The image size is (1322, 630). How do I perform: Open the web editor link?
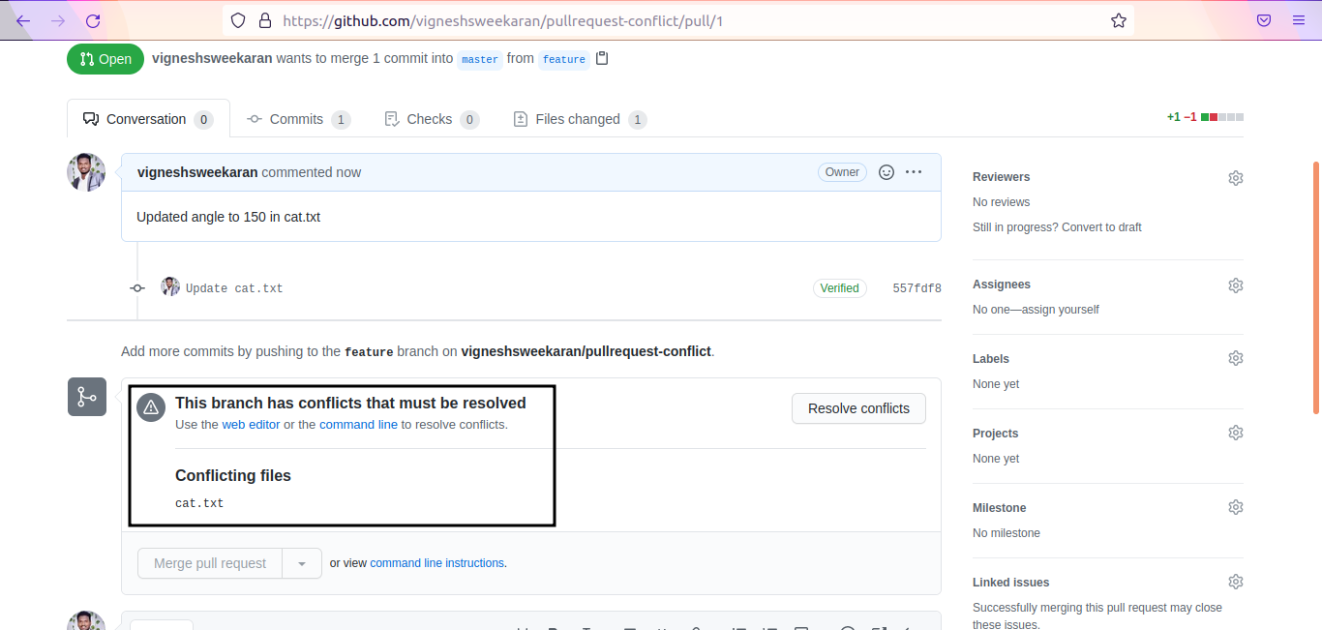tap(251, 425)
